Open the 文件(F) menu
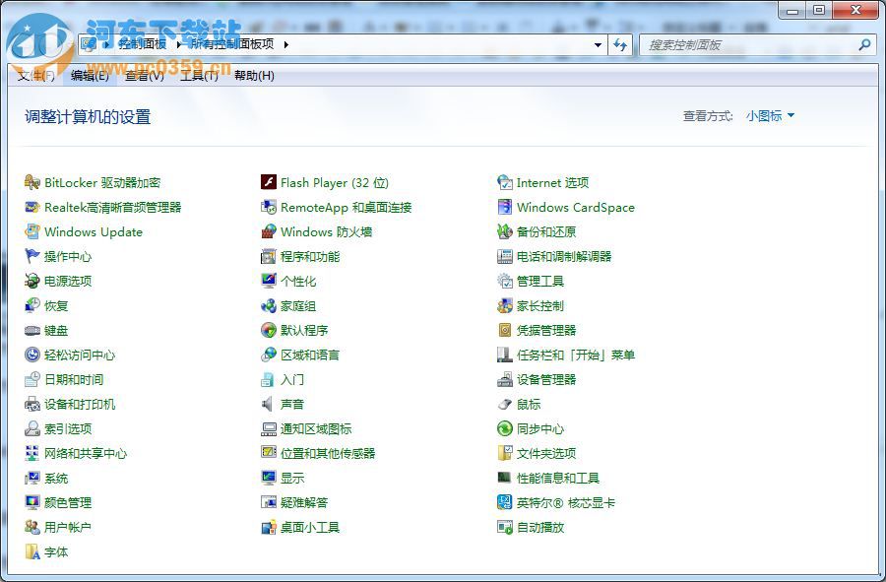 pyautogui.click(x=36, y=75)
